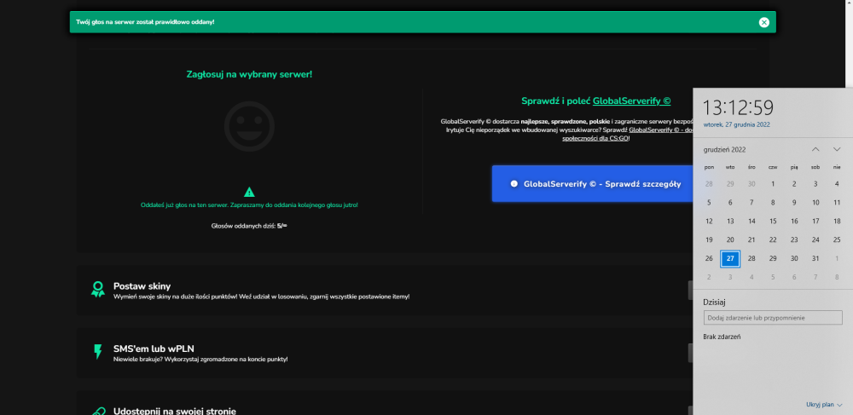Click the Brak zdarzeń text
853x415 pixels.
coord(722,337)
